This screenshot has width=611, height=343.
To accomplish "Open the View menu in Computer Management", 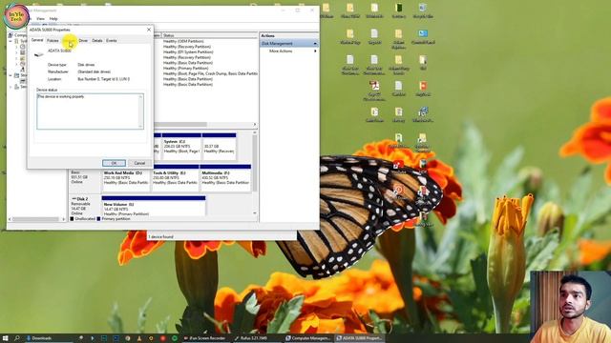I will coord(40,19).
